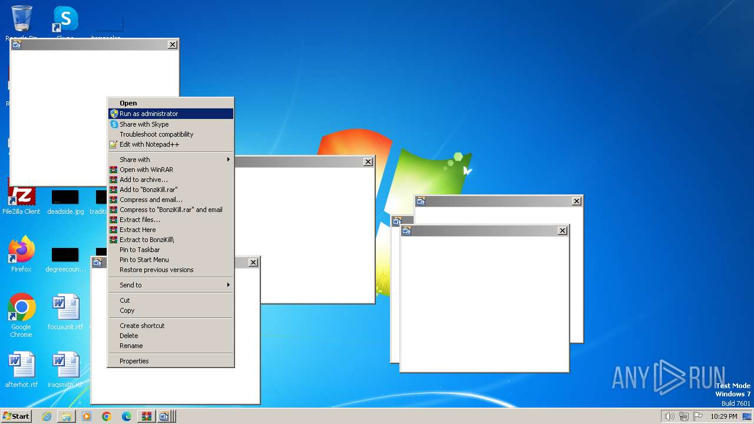Viewport: 754px width, 424px height.
Task: Expand Share with submenu
Action: 171,160
